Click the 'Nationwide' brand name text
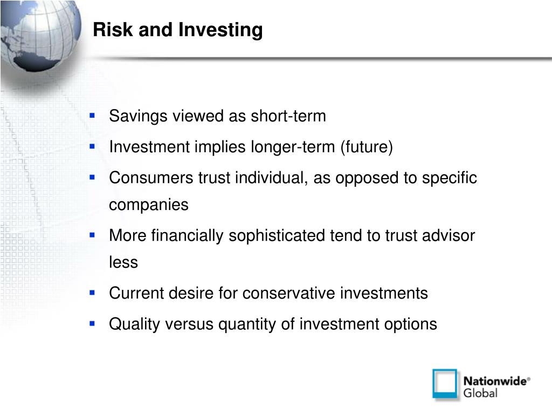Image resolution: width=552 pixels, height=413 pixels. tap(496, 381)
